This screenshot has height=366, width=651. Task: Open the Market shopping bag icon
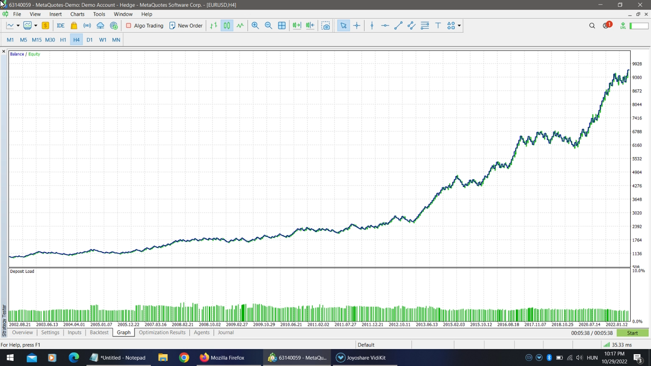[74, 25]
